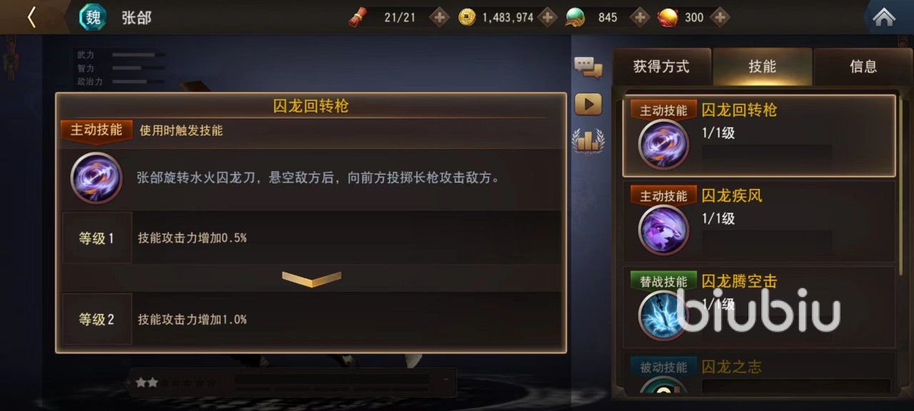
Task: Add jade currency with plus button
Action: tap(640, 17)
